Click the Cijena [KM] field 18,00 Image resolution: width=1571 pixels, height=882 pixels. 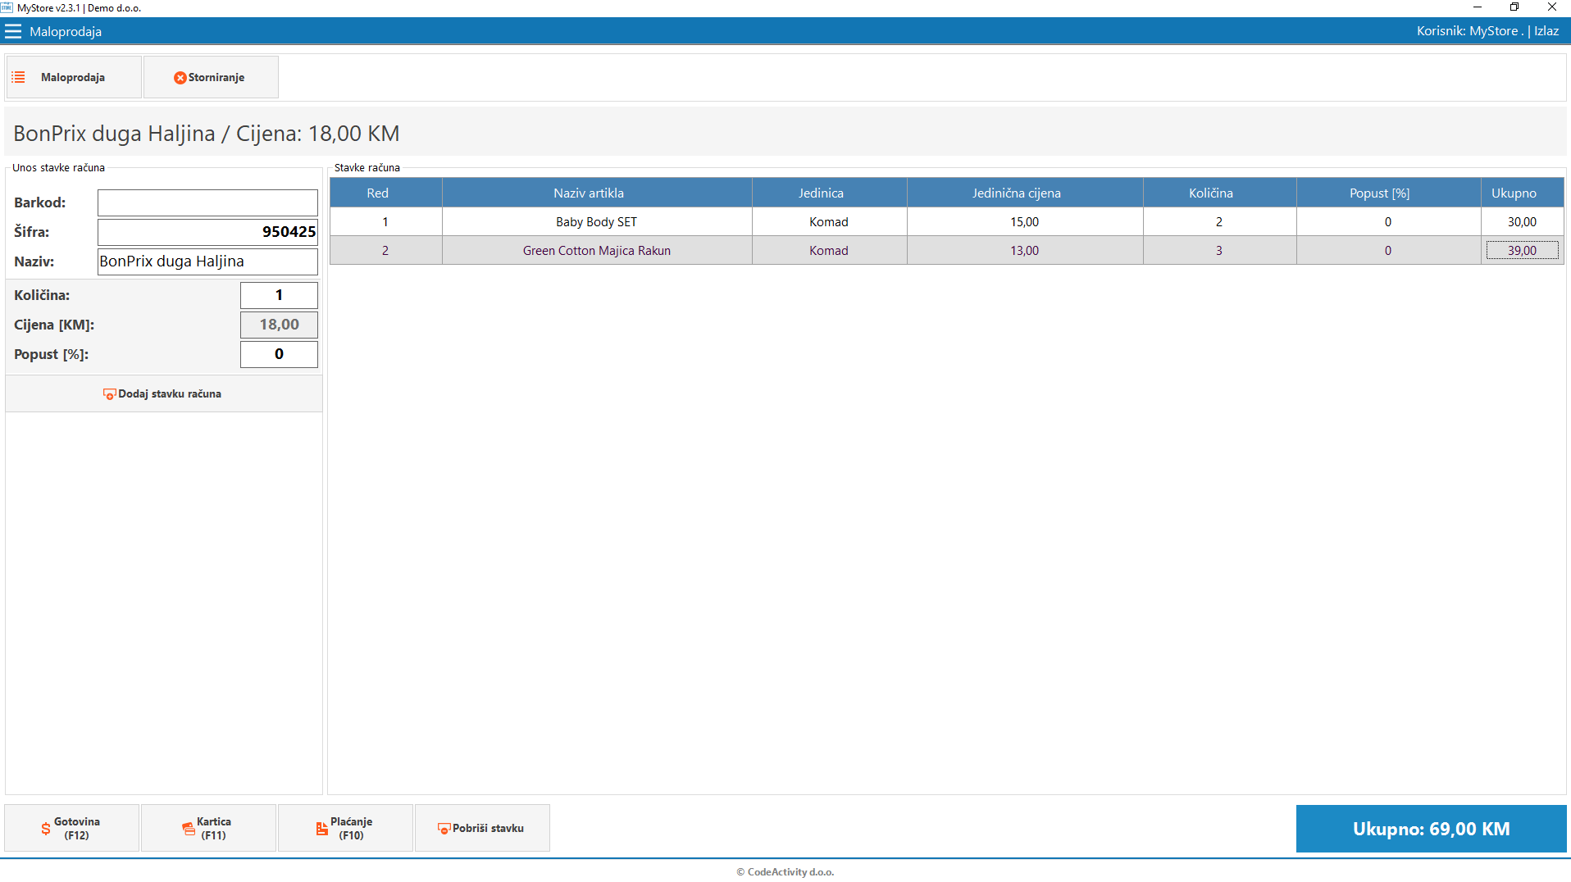pos(279,325)
